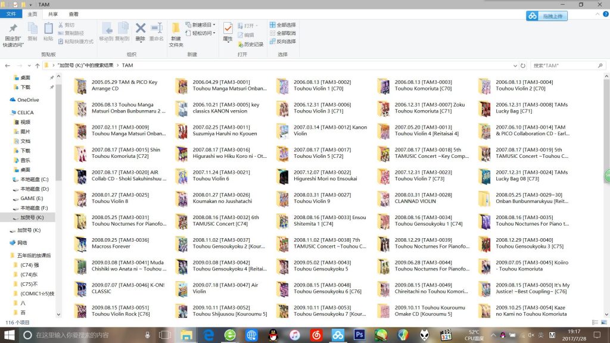The image size is (610, 343).
Task: Select GAME (E:) drive in navigation pane
Action: tap(32, 198)
